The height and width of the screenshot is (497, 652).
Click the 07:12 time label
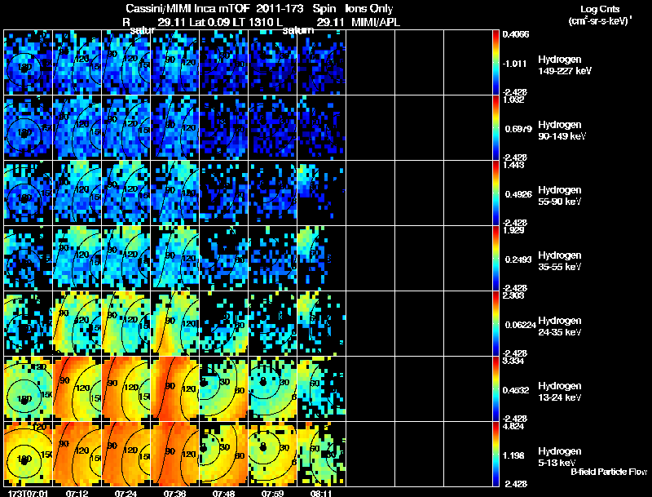click(x=77, y=493)
